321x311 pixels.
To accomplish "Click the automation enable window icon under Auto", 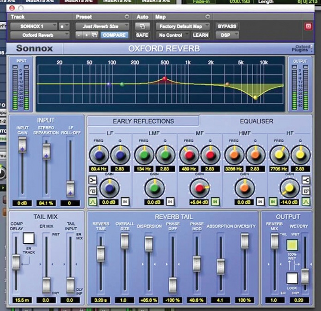I will [142, 26].
